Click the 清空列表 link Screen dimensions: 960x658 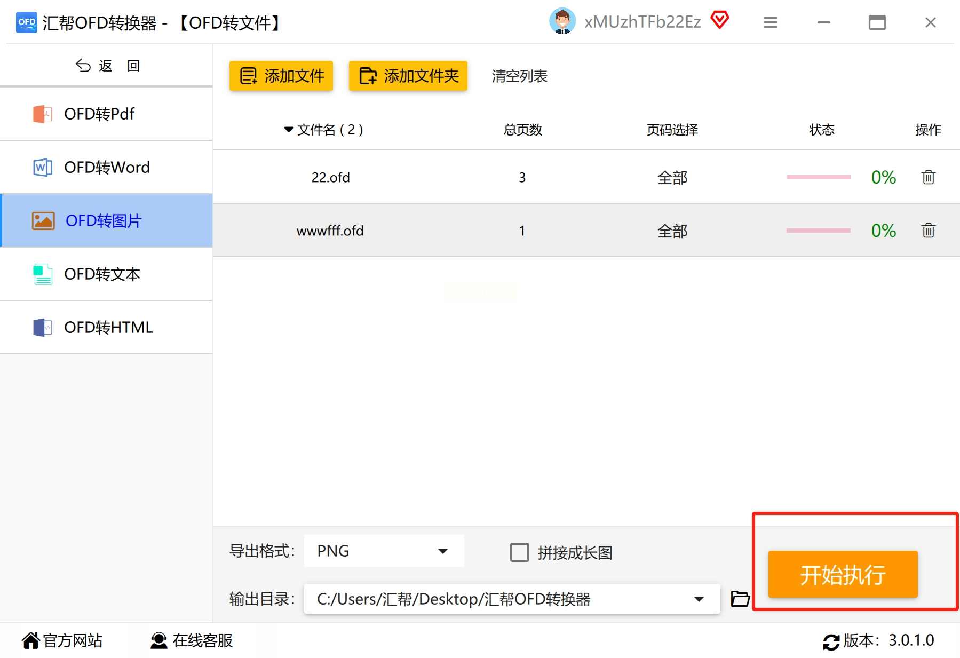pos(519,76)
